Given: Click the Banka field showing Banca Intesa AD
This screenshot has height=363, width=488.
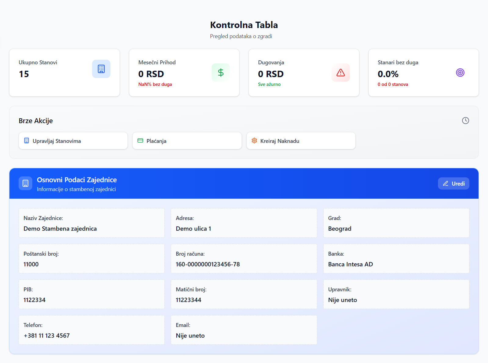Looking at the screenshot, I should (x=396, y=259).
